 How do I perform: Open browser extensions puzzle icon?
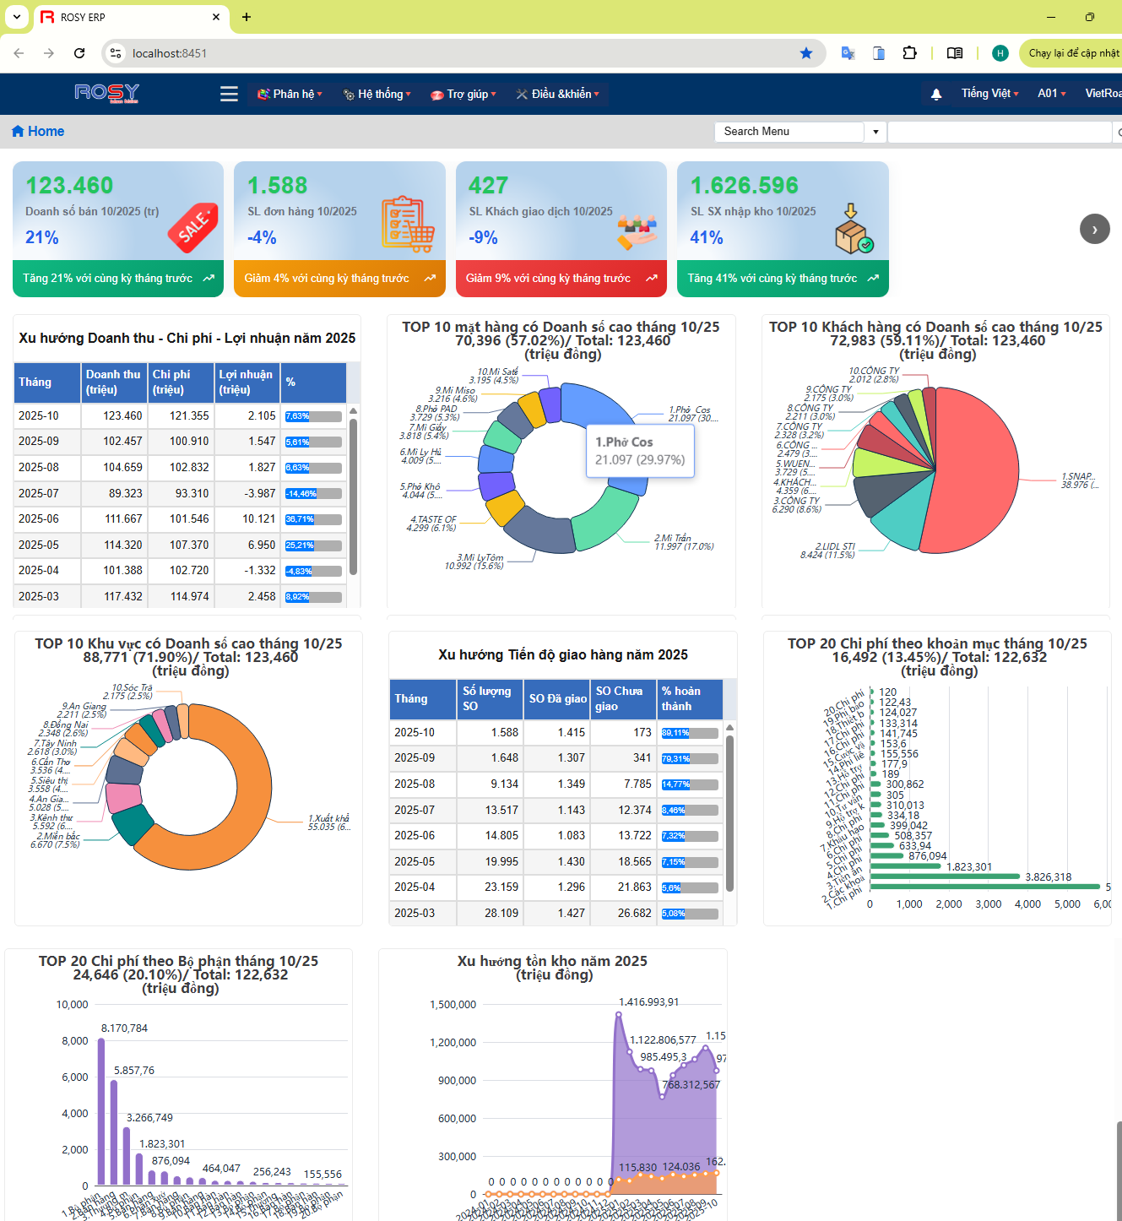point(909,53)
